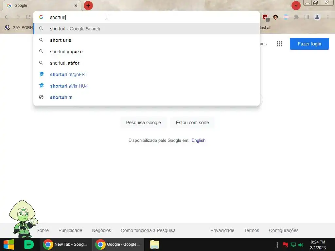Click the forward navigation arrow
Screen dimensions: 335x251
(18, 17)
